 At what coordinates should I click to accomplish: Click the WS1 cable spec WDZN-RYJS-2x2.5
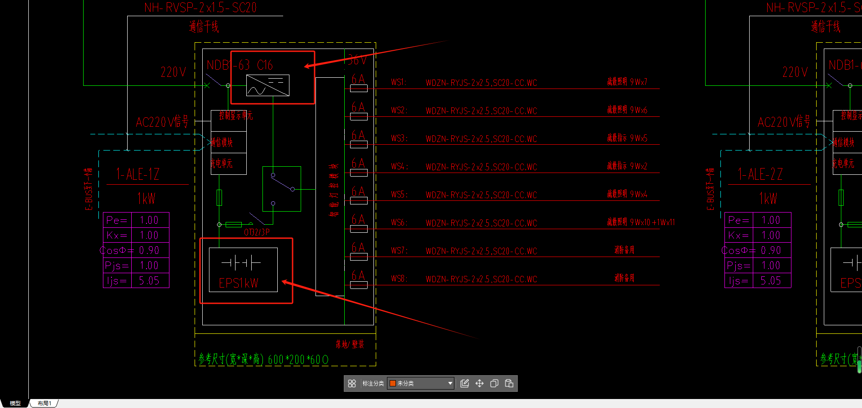coord(481,83)
